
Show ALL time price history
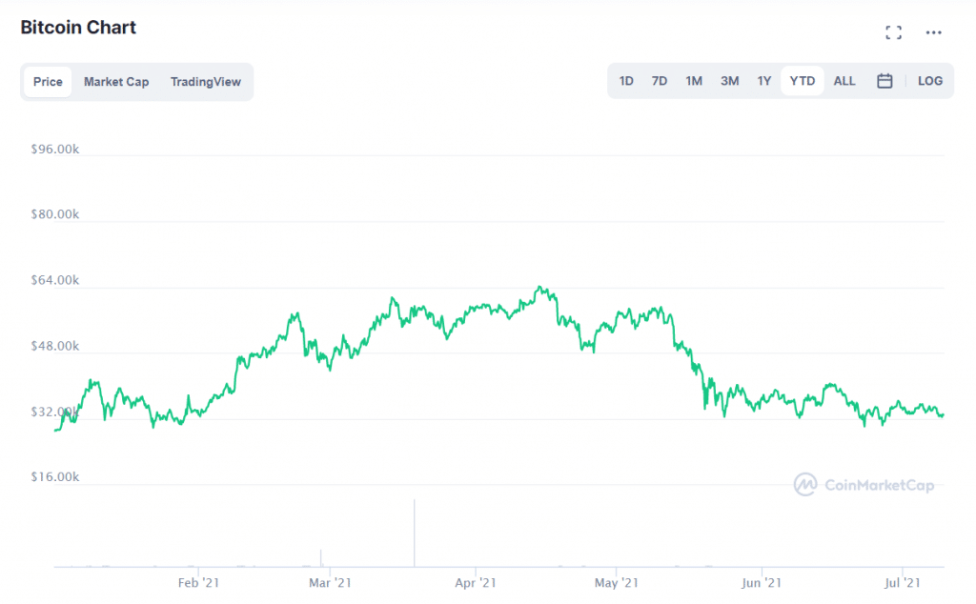pyautogui.click(x=844, y=81)
